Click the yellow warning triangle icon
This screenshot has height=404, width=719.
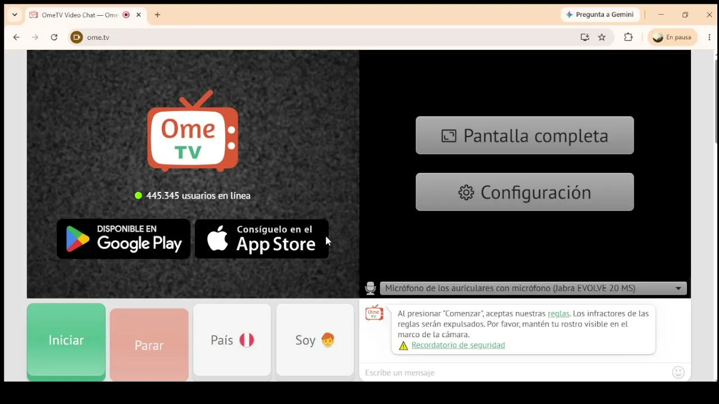(x=403, y=346)
